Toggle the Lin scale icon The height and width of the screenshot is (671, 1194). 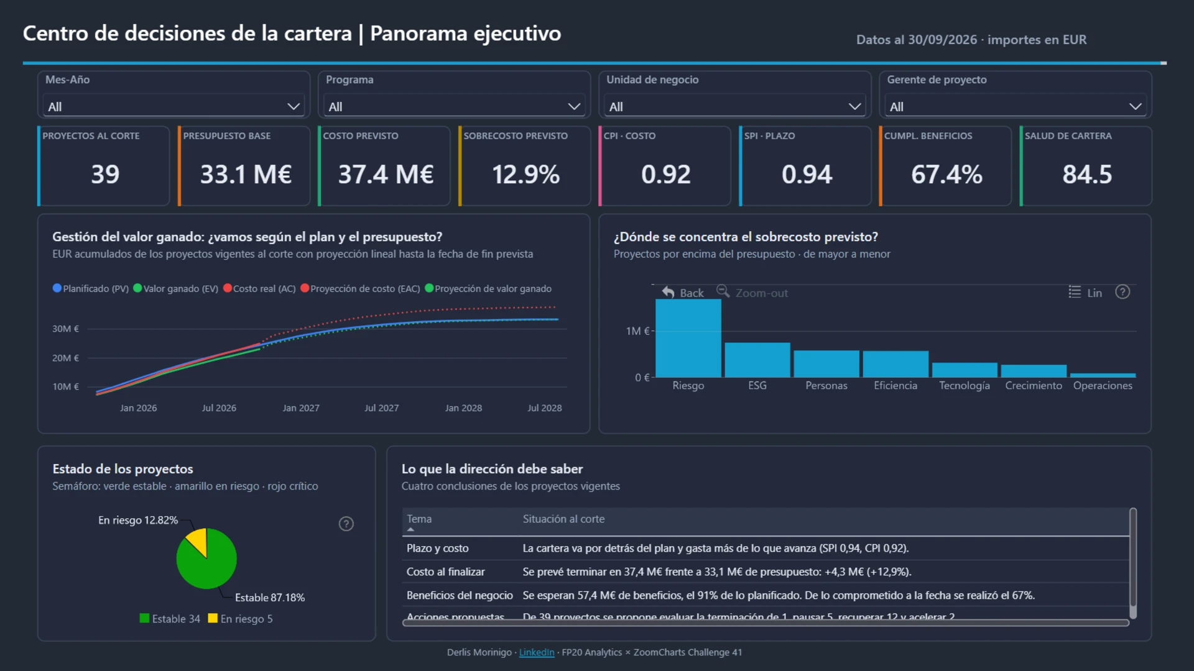tap(1075, 292)
